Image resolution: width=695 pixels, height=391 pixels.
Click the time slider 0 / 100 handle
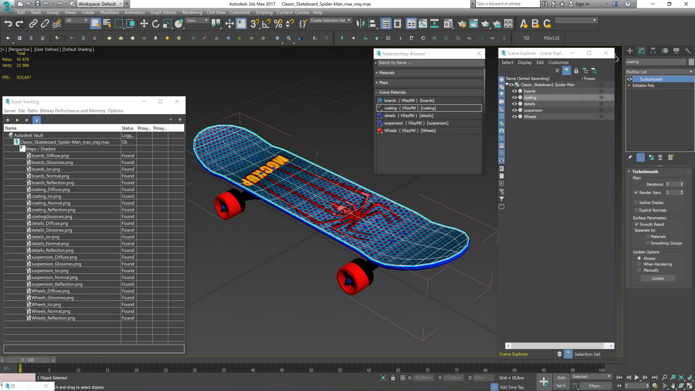(x=28, y=360)
